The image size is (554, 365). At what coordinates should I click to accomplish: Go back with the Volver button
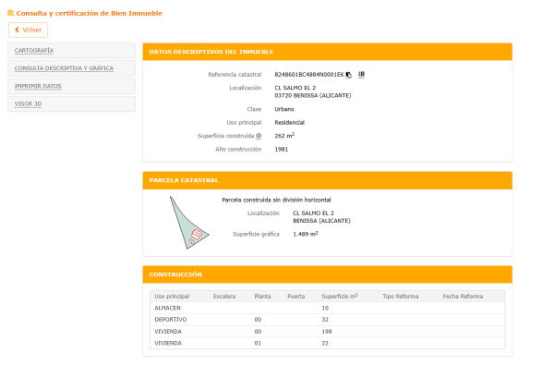(29, 30)
